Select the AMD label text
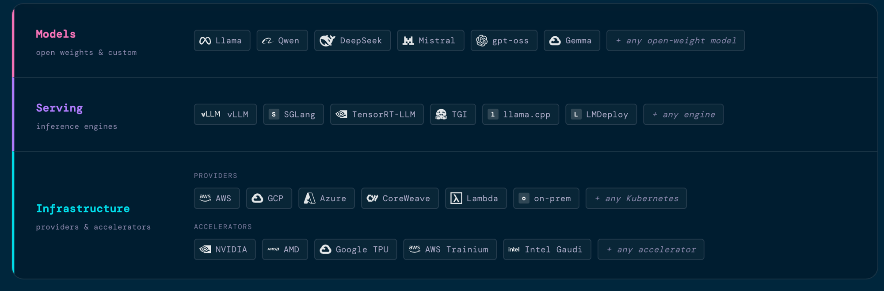Screen dimensions: 884x291 pos(291,249)
